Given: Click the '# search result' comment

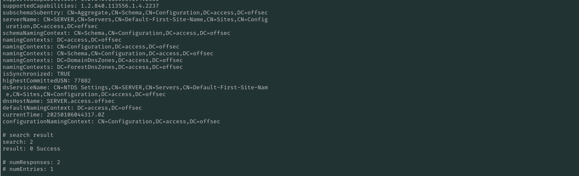Looking at the screenshot, I should point(28,135).
